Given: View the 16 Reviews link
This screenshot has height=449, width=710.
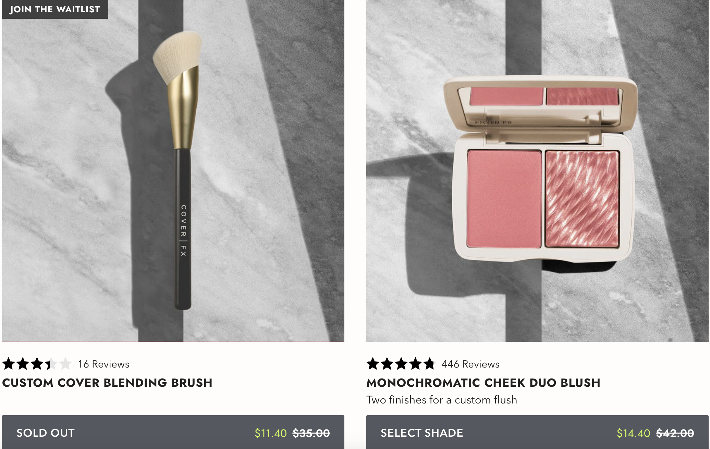Looking at the screenshot, I should tap(103, 364).
